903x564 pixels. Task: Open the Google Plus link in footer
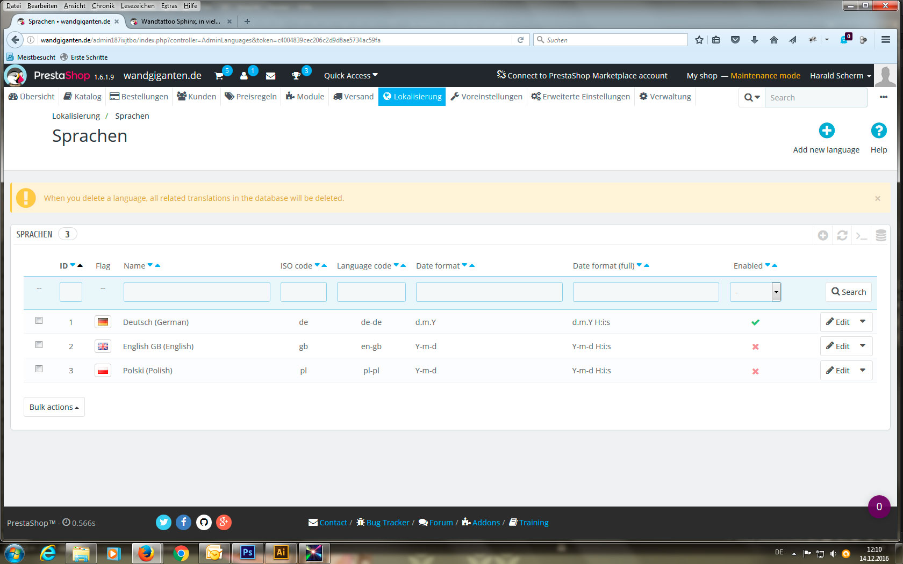[224, 522]
